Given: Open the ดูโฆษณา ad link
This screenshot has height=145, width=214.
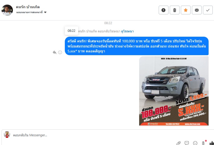Looking at the screenshot, I should [127, 31].
